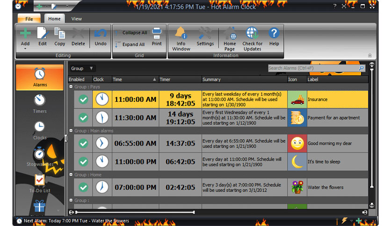
Task: Click Expand All in Grid group
Action: 130,44
